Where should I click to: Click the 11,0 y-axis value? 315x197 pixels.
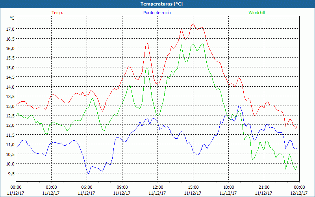pos(10,145)
